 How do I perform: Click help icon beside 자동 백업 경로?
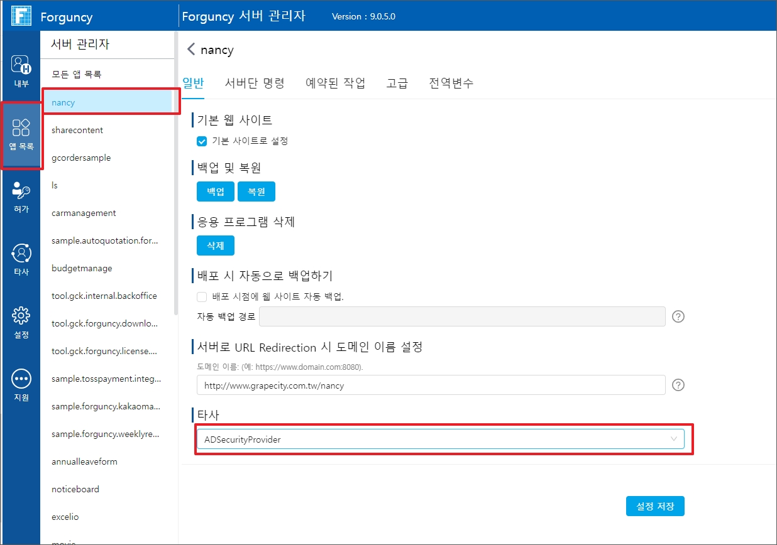coord(678,316)
